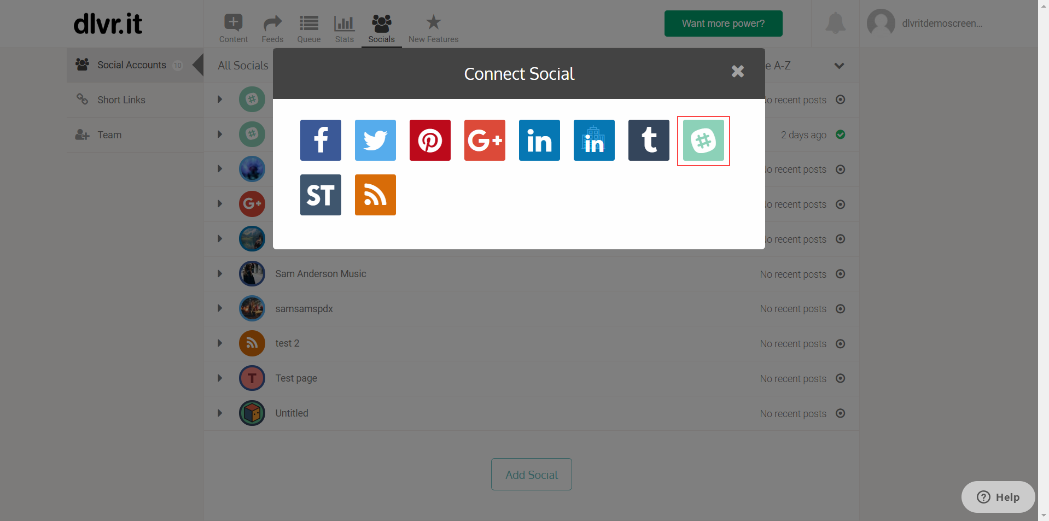
Task: Click the All Socials heading
Action: click(243, 66)
